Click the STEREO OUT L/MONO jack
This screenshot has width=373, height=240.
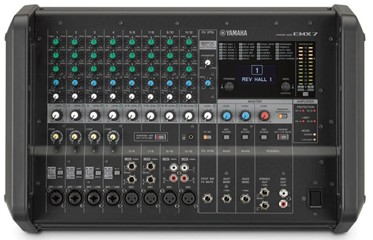tap(264, 192)
